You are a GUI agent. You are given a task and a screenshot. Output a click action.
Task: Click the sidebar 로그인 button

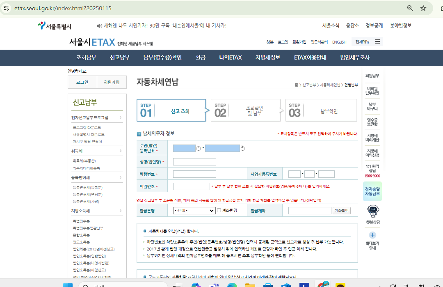(82, 82)
